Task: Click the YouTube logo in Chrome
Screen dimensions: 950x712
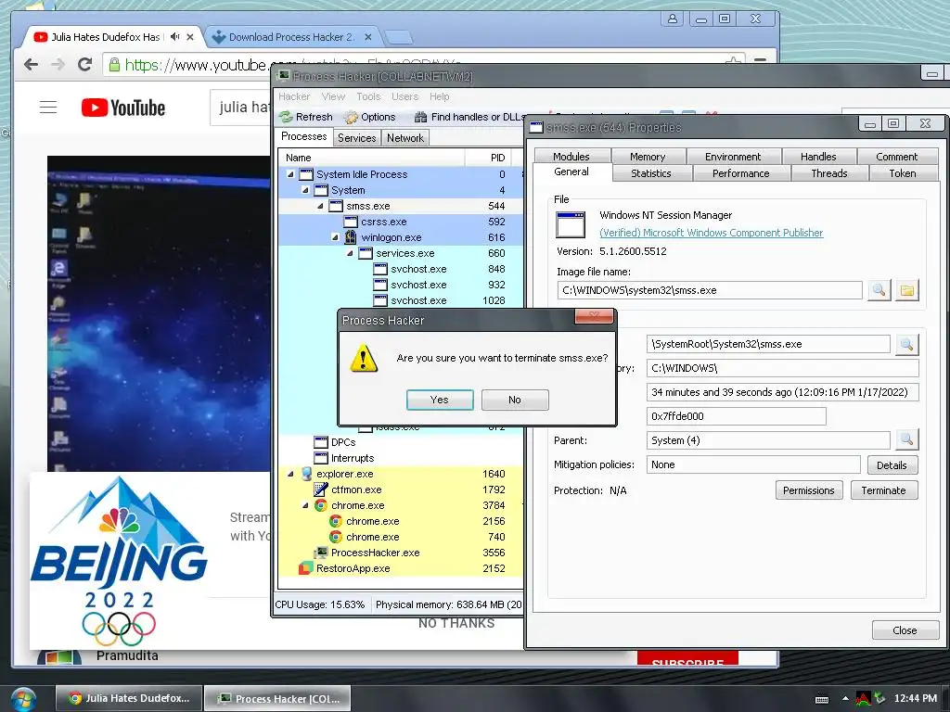Action: 123,108
